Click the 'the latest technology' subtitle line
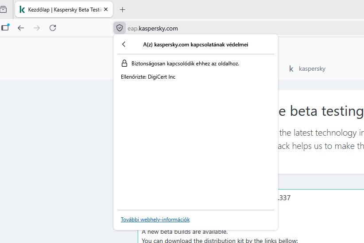The image size is (364, 243). (x=321, y=133)
